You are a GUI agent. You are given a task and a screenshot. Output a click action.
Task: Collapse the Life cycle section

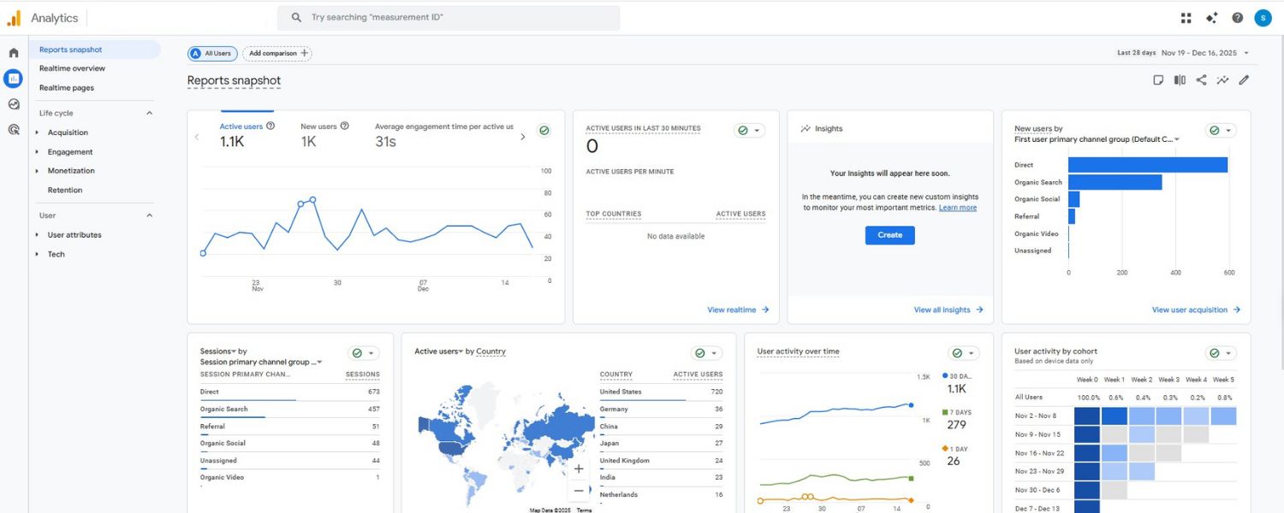point(149,113)
